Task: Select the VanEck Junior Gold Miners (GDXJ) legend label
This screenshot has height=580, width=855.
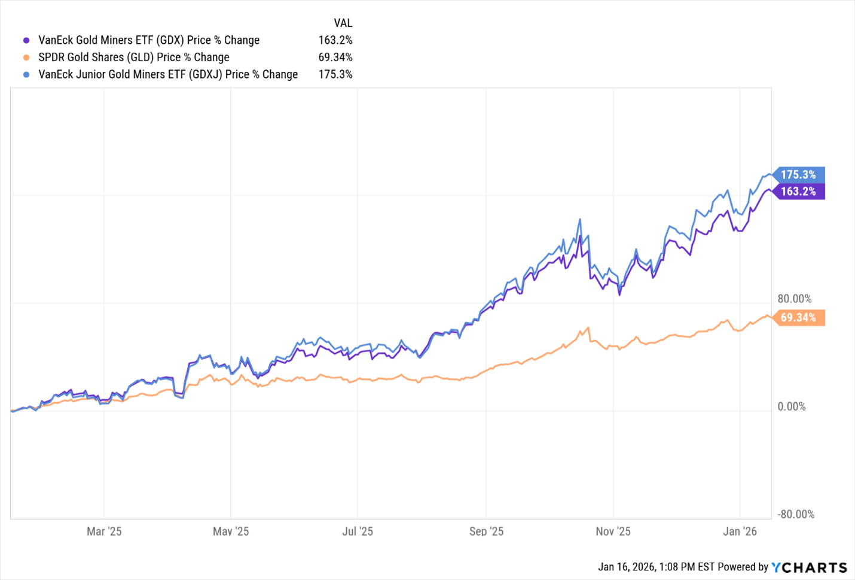Action: coord(168,75)
